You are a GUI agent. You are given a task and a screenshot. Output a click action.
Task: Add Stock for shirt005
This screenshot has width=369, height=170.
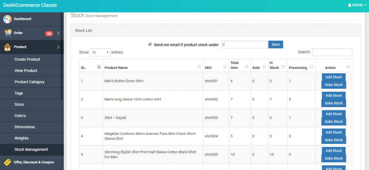pyautogui.click(x=334, y=151)
